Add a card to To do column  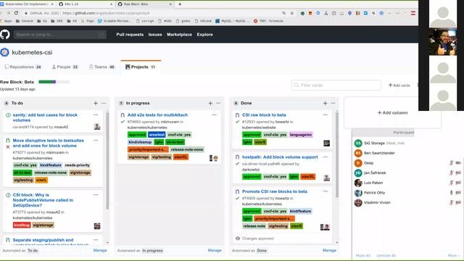(96, 103)
